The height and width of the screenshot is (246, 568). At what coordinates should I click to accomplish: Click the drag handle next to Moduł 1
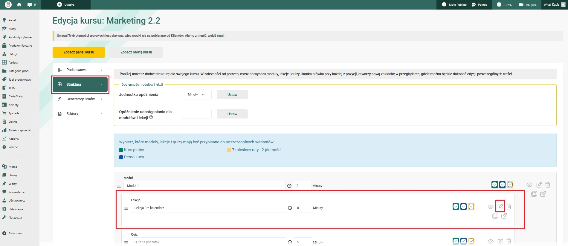point(119,186)
